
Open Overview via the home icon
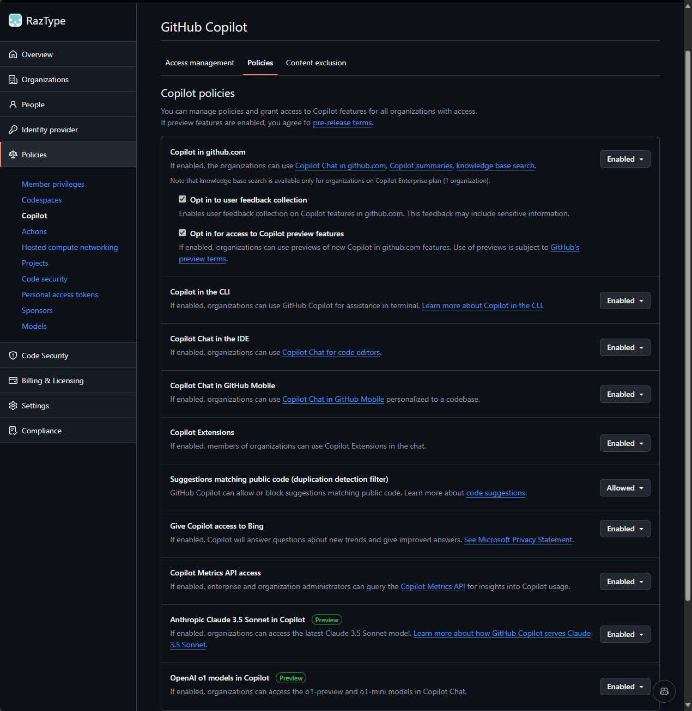click(13, 54)
